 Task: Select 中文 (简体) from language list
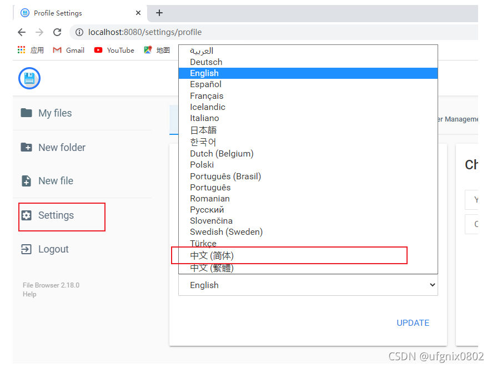click(x=212, y=256)
